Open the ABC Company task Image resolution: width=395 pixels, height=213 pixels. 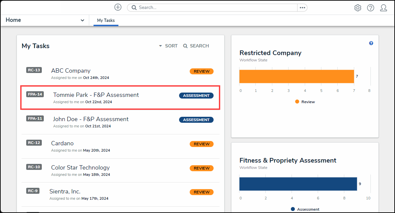click(x=71, y=71)
